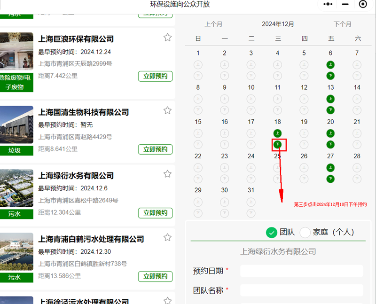This screenshot has width=376, height=304.
Task: Click disabled afternoon slot under December 16
Action: coord(225,144)
